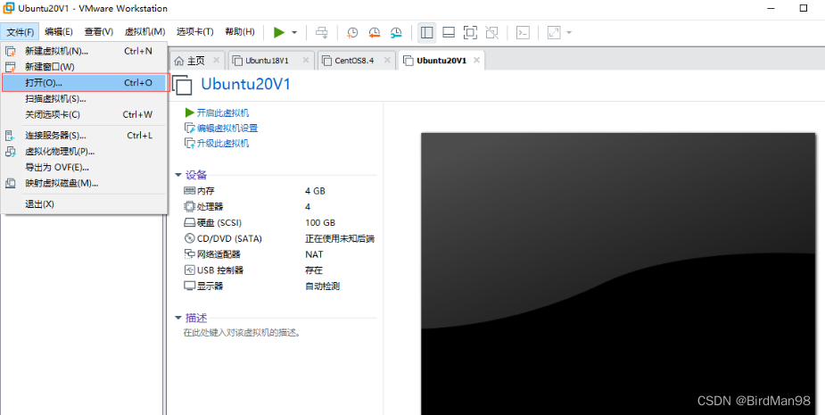825x415 pixels.
Task: Click the stretch guest display icon
Action: [554, 33]
